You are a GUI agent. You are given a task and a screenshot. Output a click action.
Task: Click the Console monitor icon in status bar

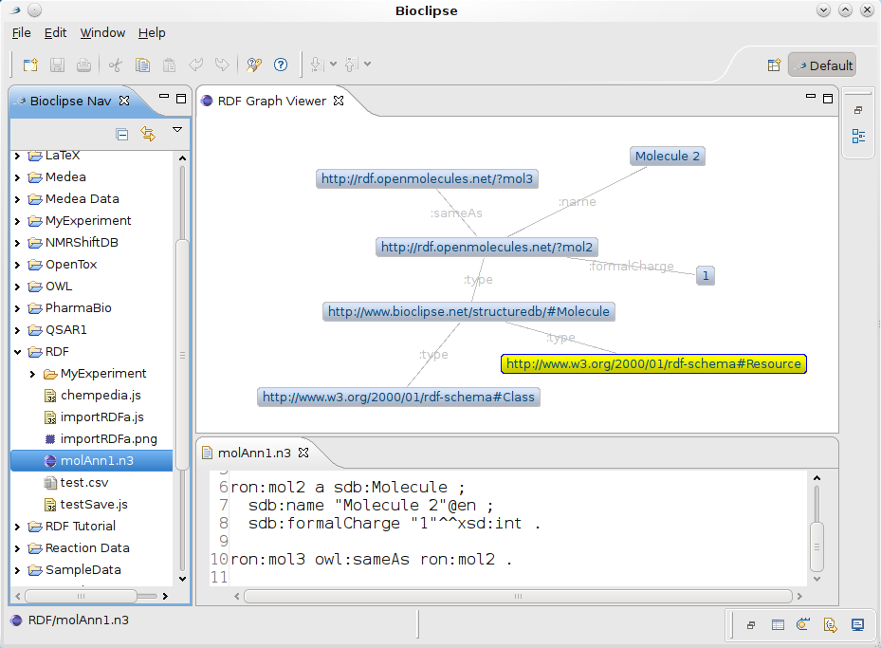(857, 624)
